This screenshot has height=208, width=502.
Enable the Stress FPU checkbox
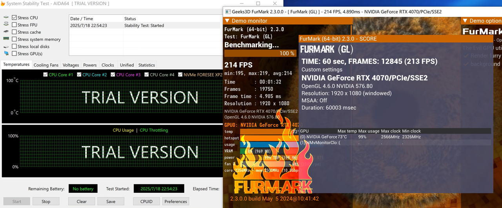point(15,25)
